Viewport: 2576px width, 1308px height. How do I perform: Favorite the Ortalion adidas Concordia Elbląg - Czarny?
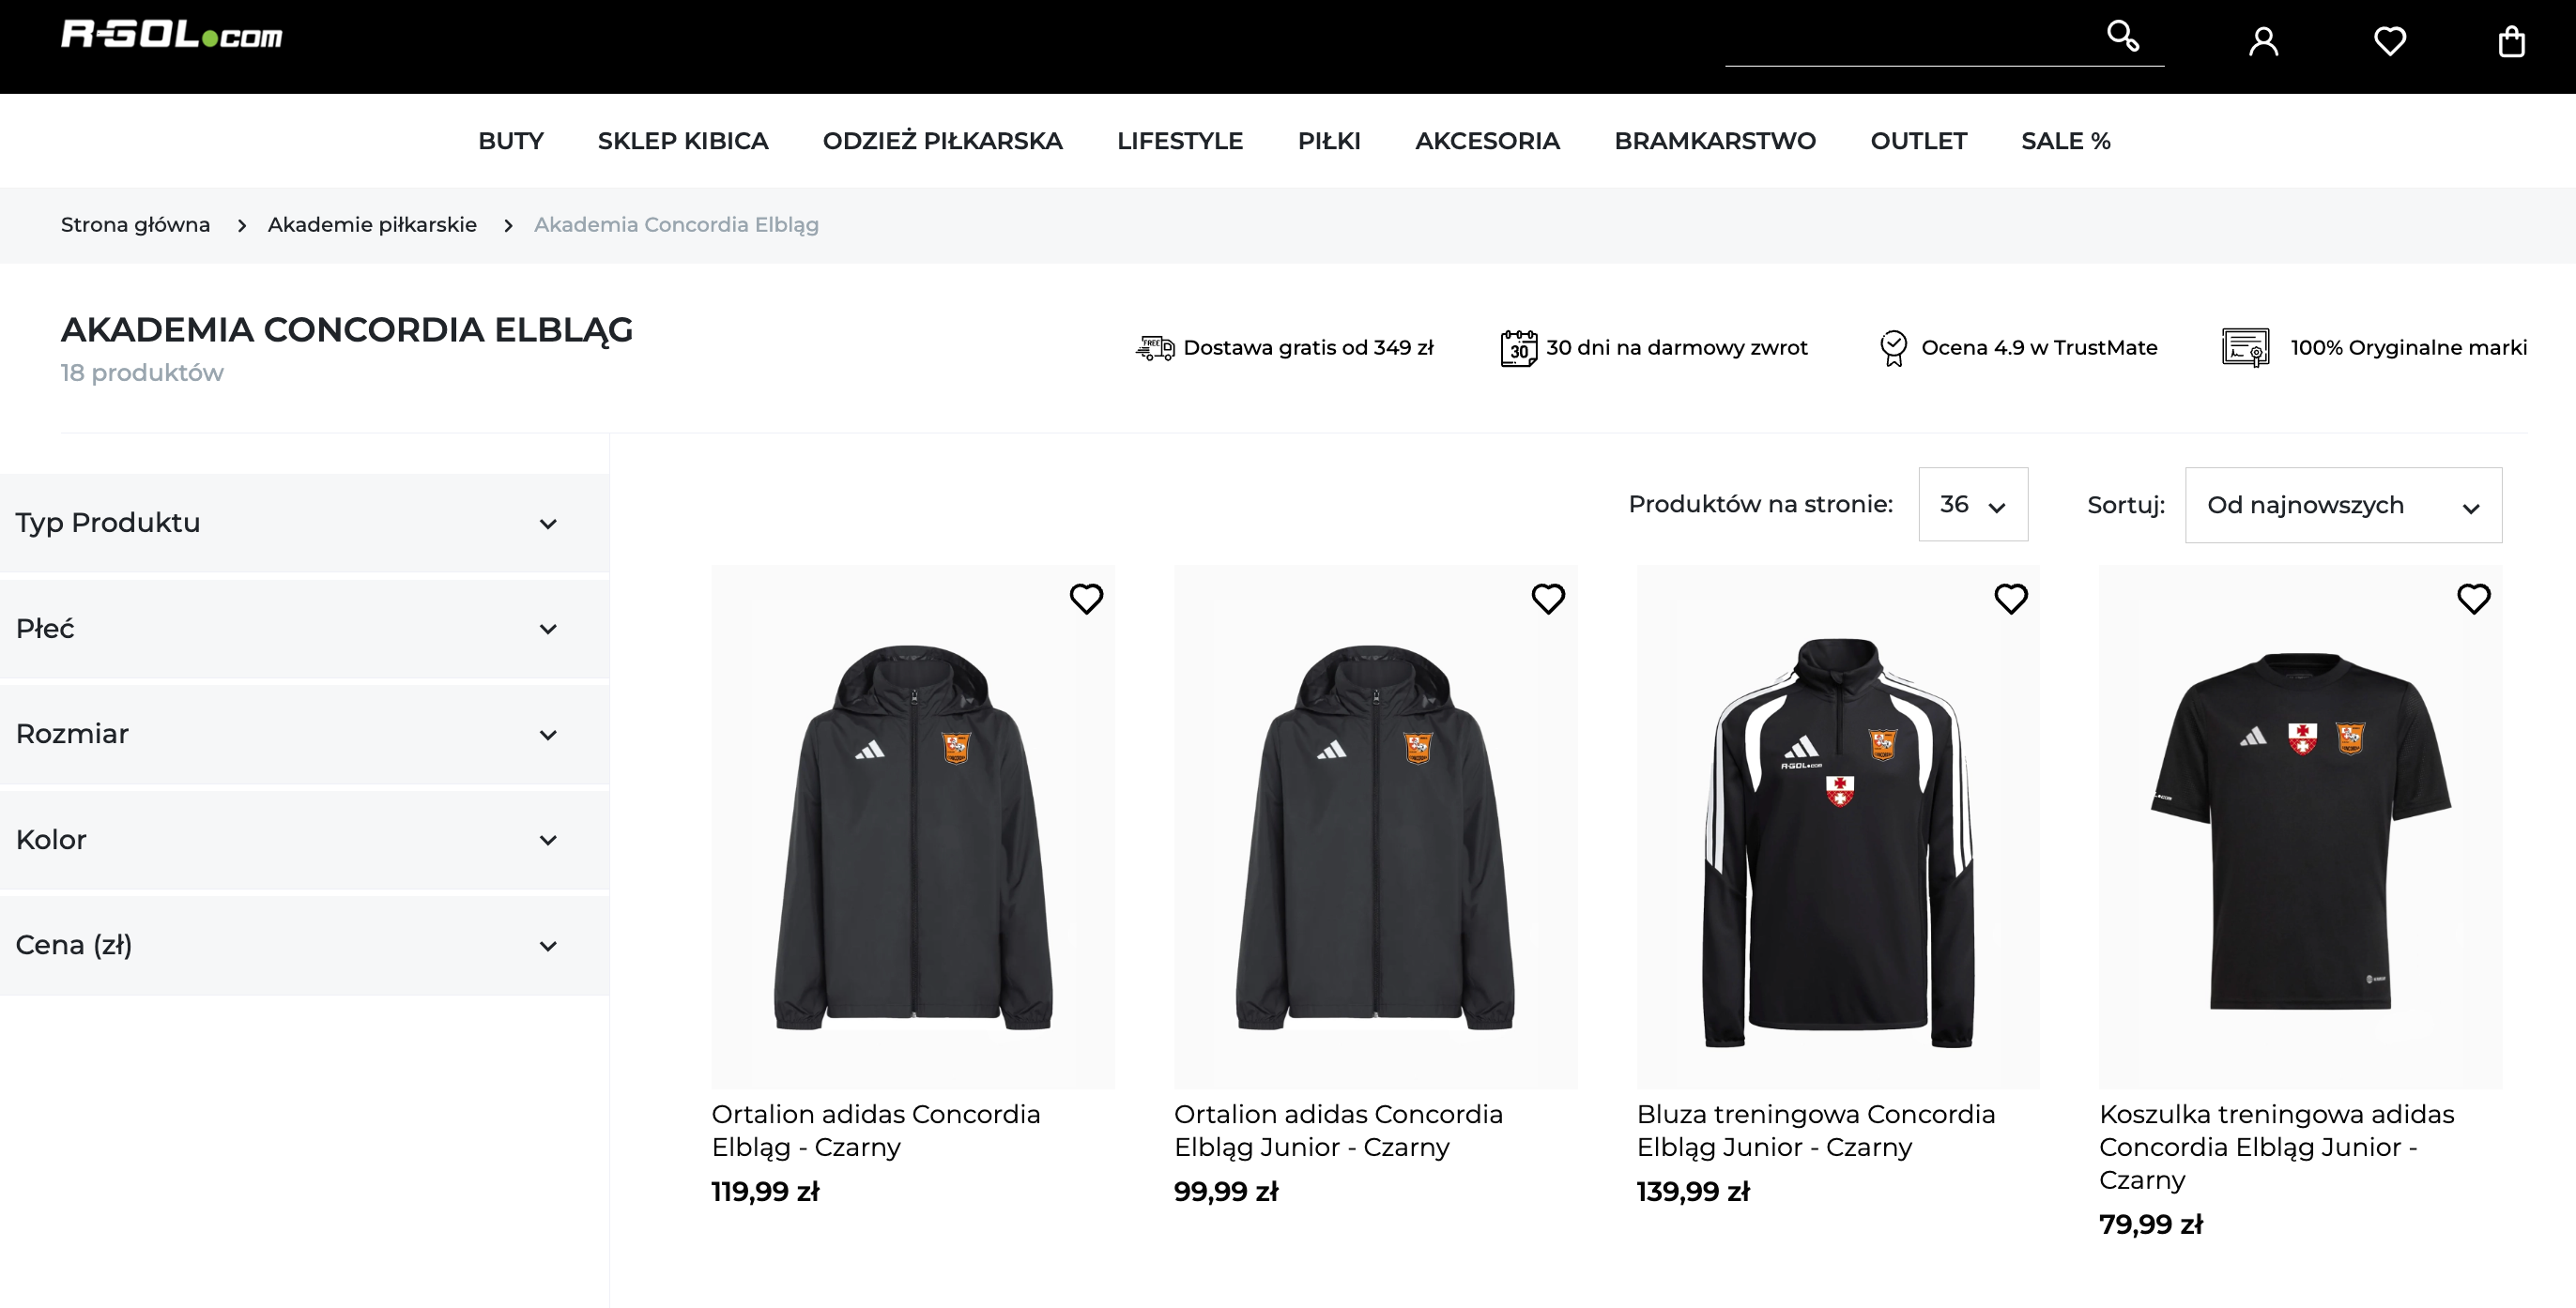1086,599
